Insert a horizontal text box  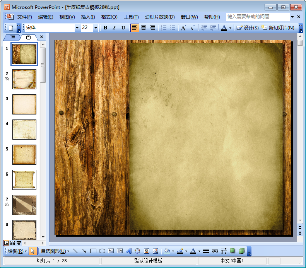point(111,251)
